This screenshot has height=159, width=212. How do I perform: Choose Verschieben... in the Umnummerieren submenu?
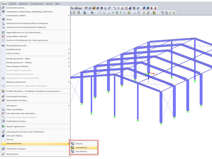coord(84,151)
